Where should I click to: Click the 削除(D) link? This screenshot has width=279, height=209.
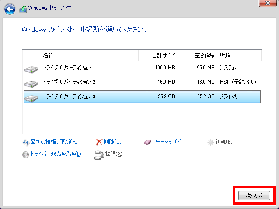coord(112,142)
